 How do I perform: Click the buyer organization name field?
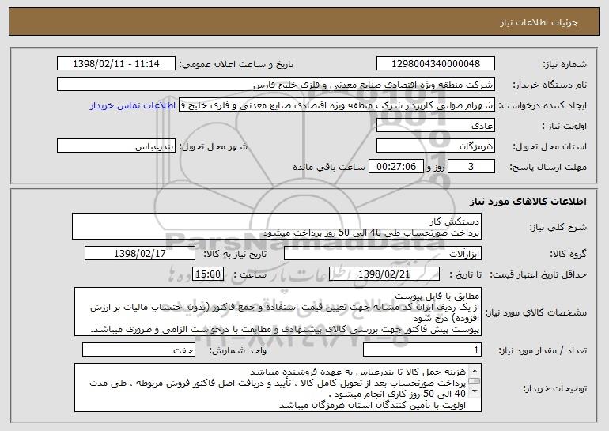point(276,85)
